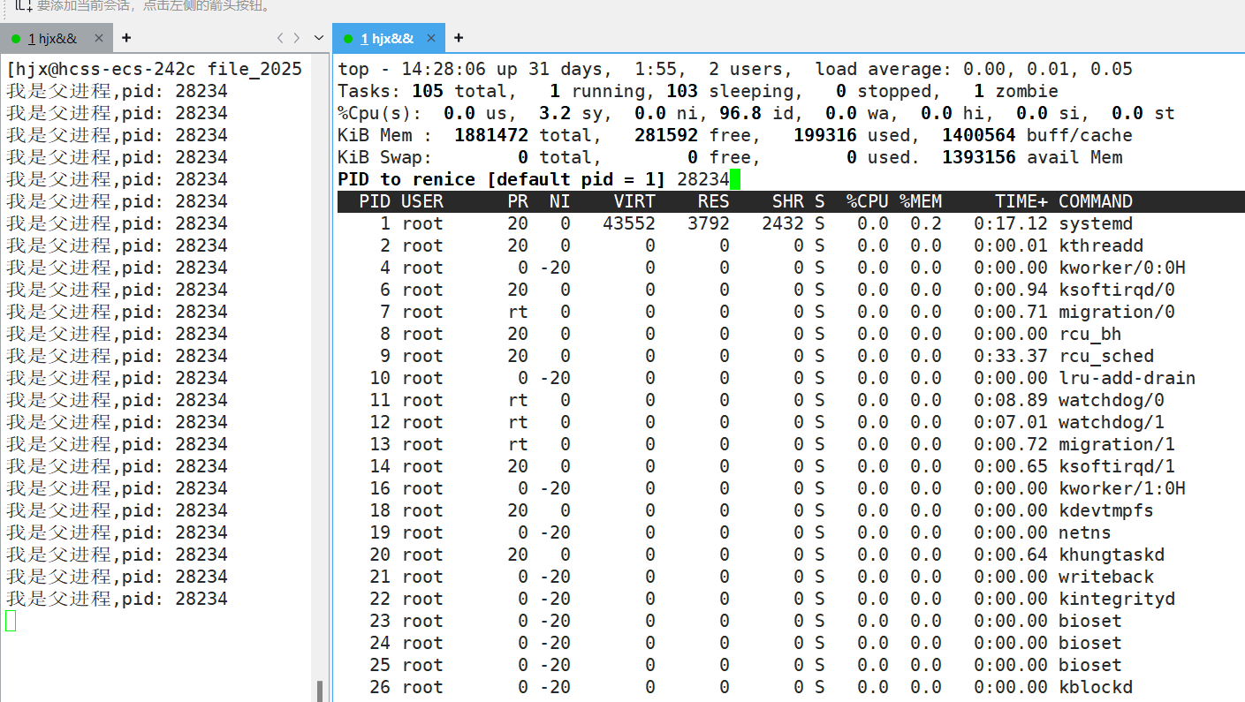The height and width of the screenshot is (702, 1245).
Task: Activate the right pane hjx&& tab
Action: [x=387, y=38]
